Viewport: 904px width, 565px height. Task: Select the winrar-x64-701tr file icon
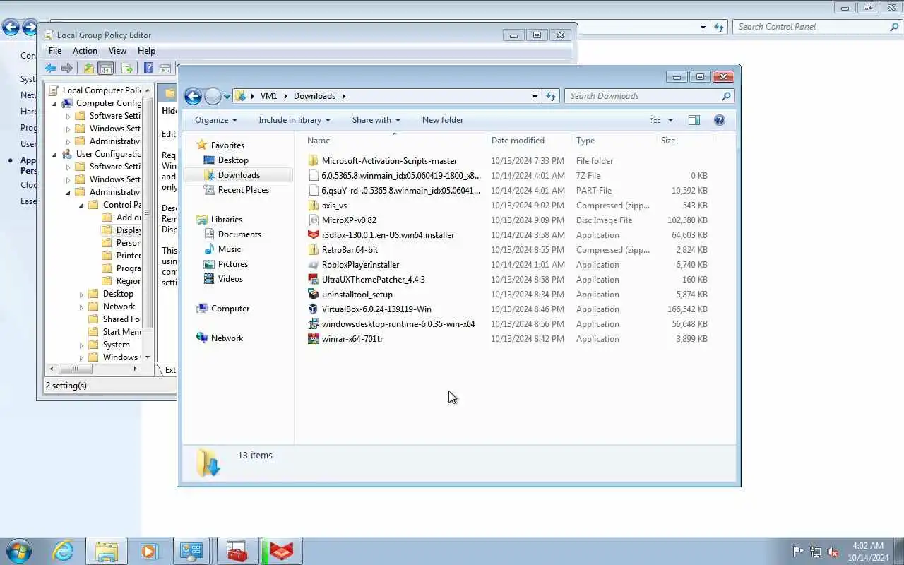click(x=314, y=339)
